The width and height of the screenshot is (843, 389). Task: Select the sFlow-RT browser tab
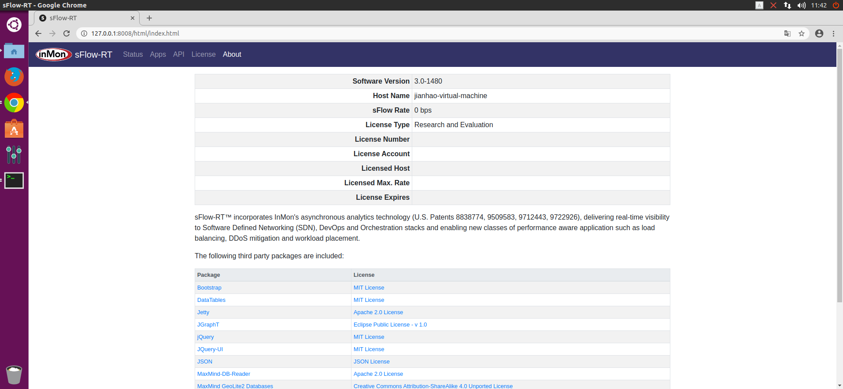click(87, 18)
